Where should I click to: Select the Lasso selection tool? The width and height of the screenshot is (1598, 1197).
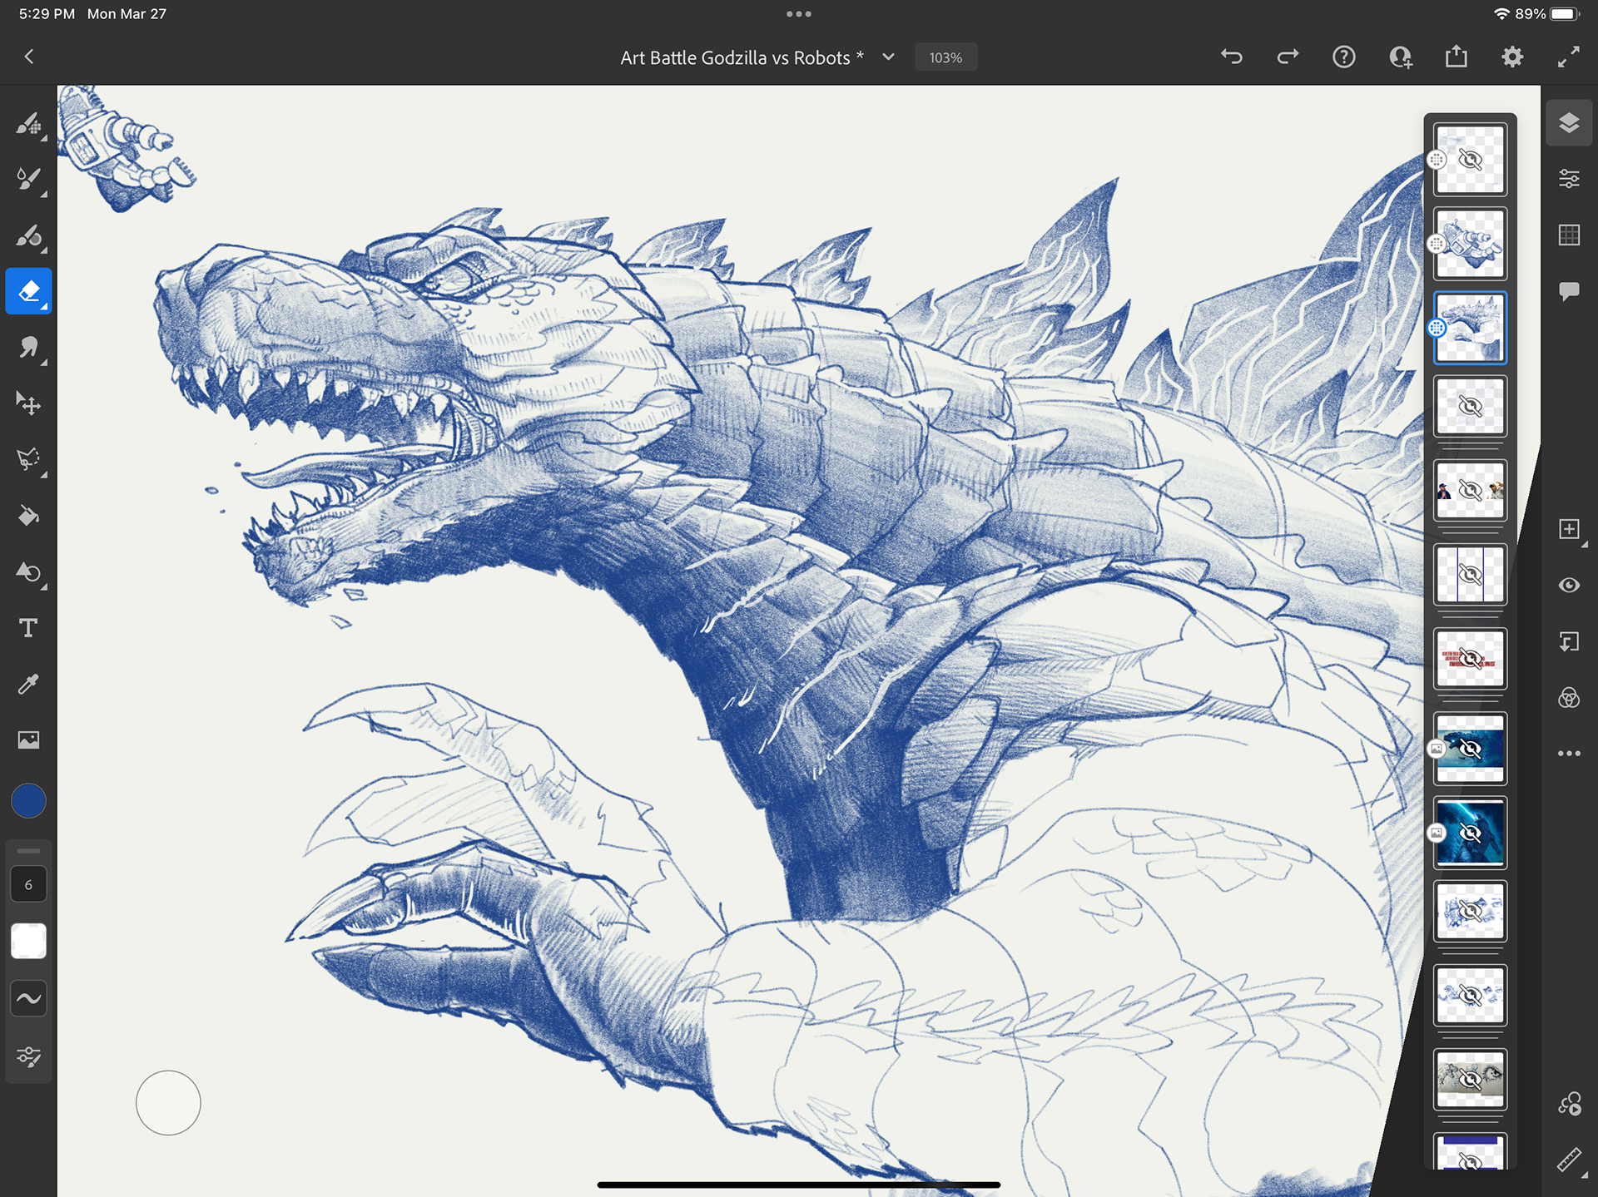28,459
